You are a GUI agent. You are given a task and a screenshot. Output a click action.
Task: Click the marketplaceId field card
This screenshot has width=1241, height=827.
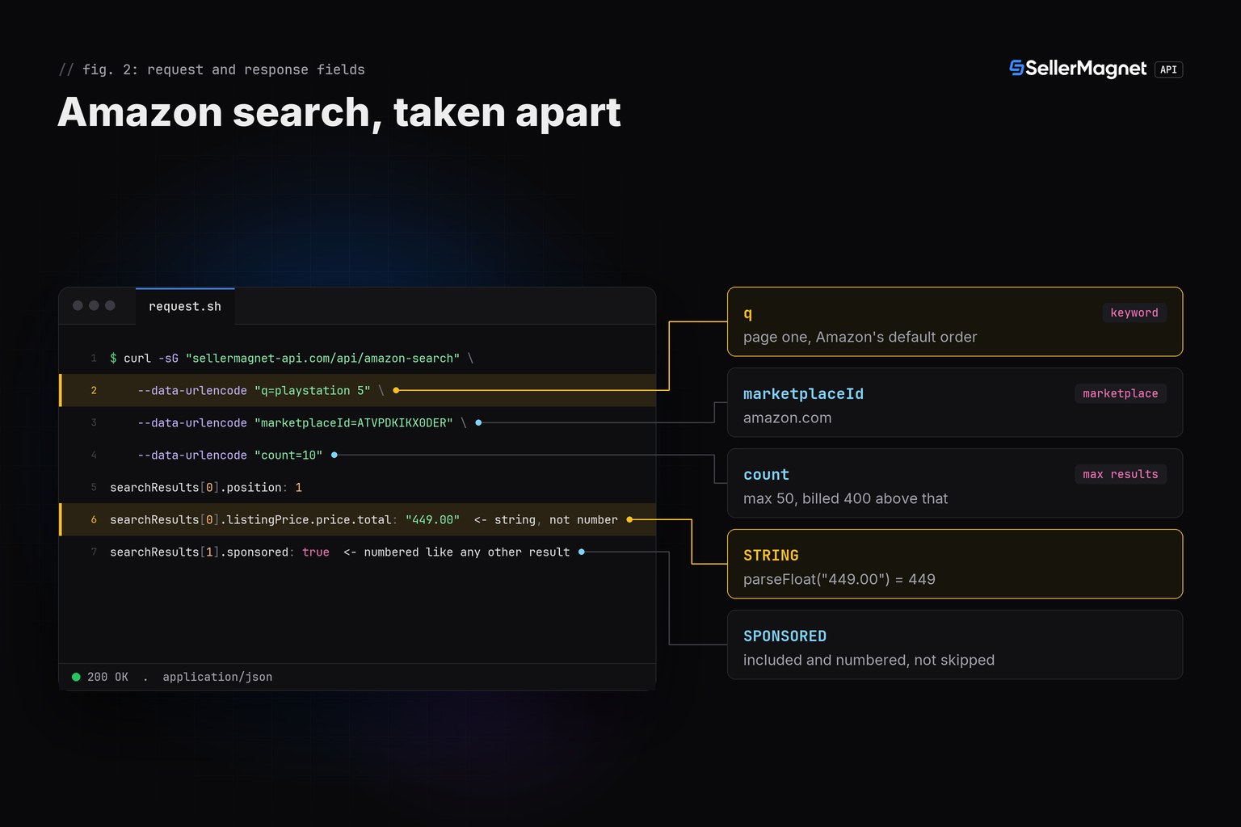click(x=955, y=402)
